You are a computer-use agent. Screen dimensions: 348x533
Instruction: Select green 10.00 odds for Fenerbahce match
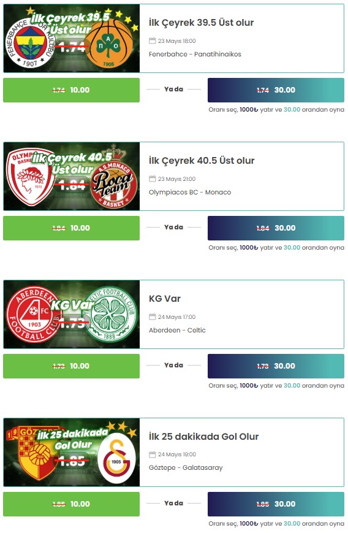tap(71, 90)
